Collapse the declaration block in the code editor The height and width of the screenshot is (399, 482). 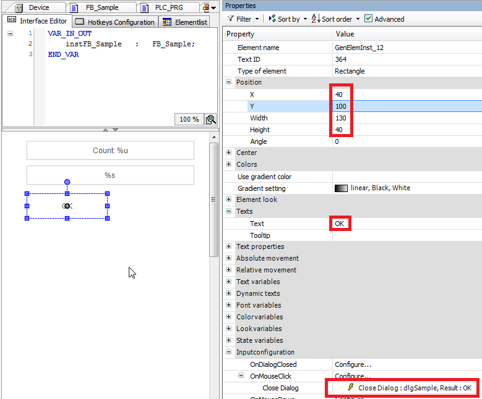(x=10, y=33)
